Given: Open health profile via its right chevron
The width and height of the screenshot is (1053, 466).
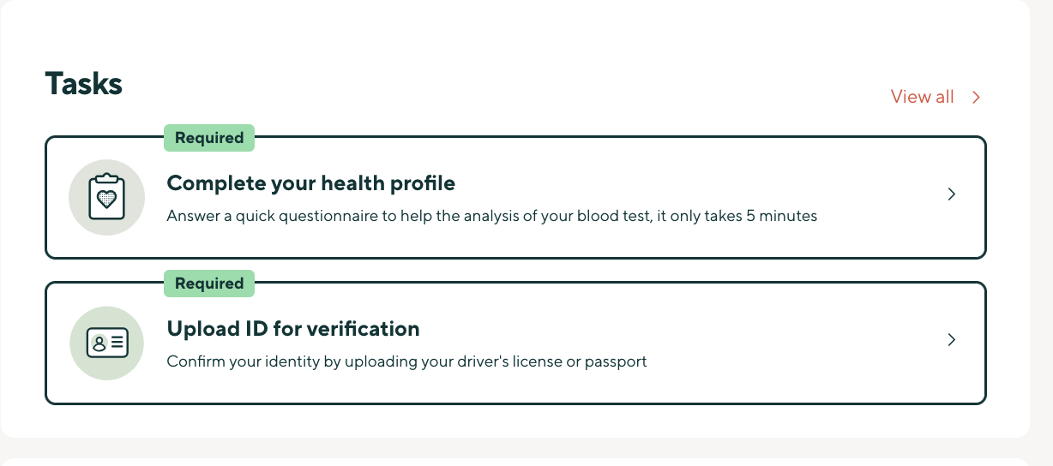Looking at the screenshot, I should point(951,194).
